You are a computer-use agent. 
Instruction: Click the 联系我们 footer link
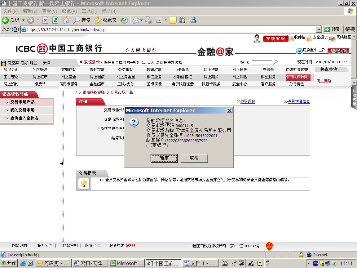point(45,246)
